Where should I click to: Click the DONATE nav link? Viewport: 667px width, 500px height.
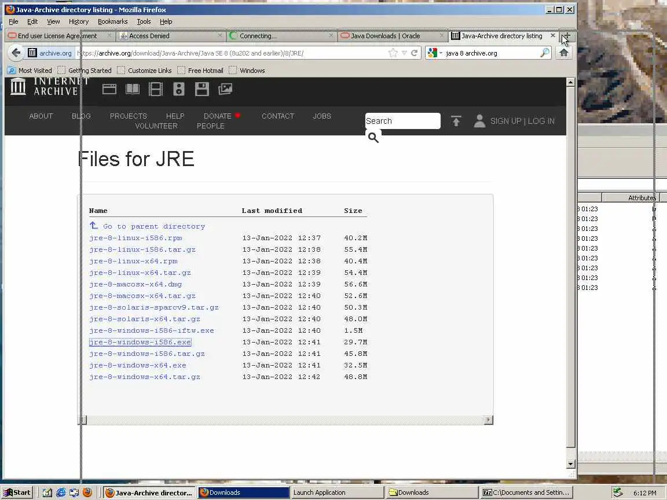click(217, 116)
